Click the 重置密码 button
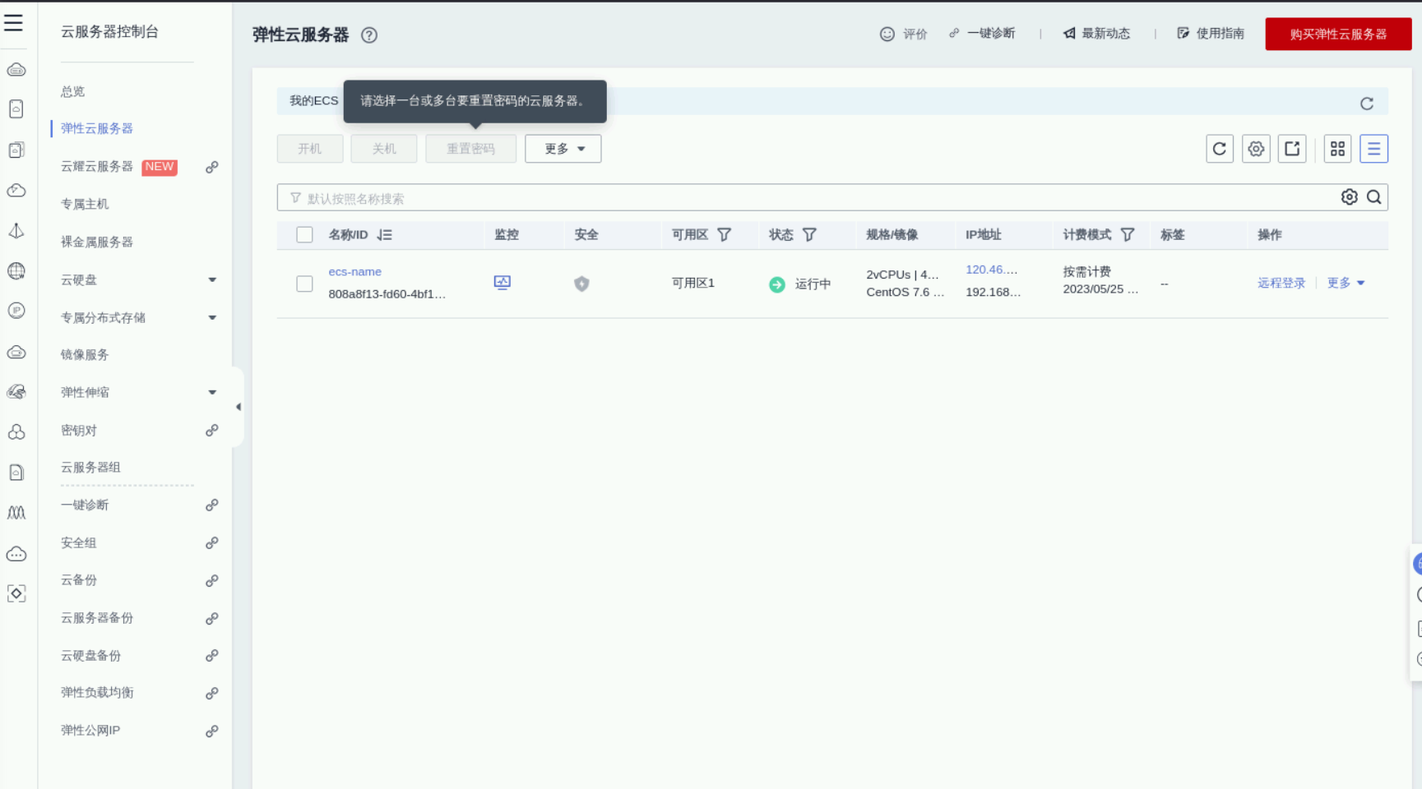 471,149
